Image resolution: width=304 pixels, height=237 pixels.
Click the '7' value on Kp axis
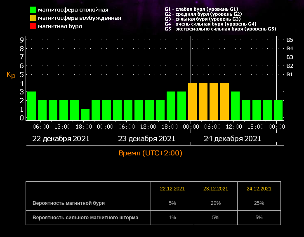click(22, 57)
